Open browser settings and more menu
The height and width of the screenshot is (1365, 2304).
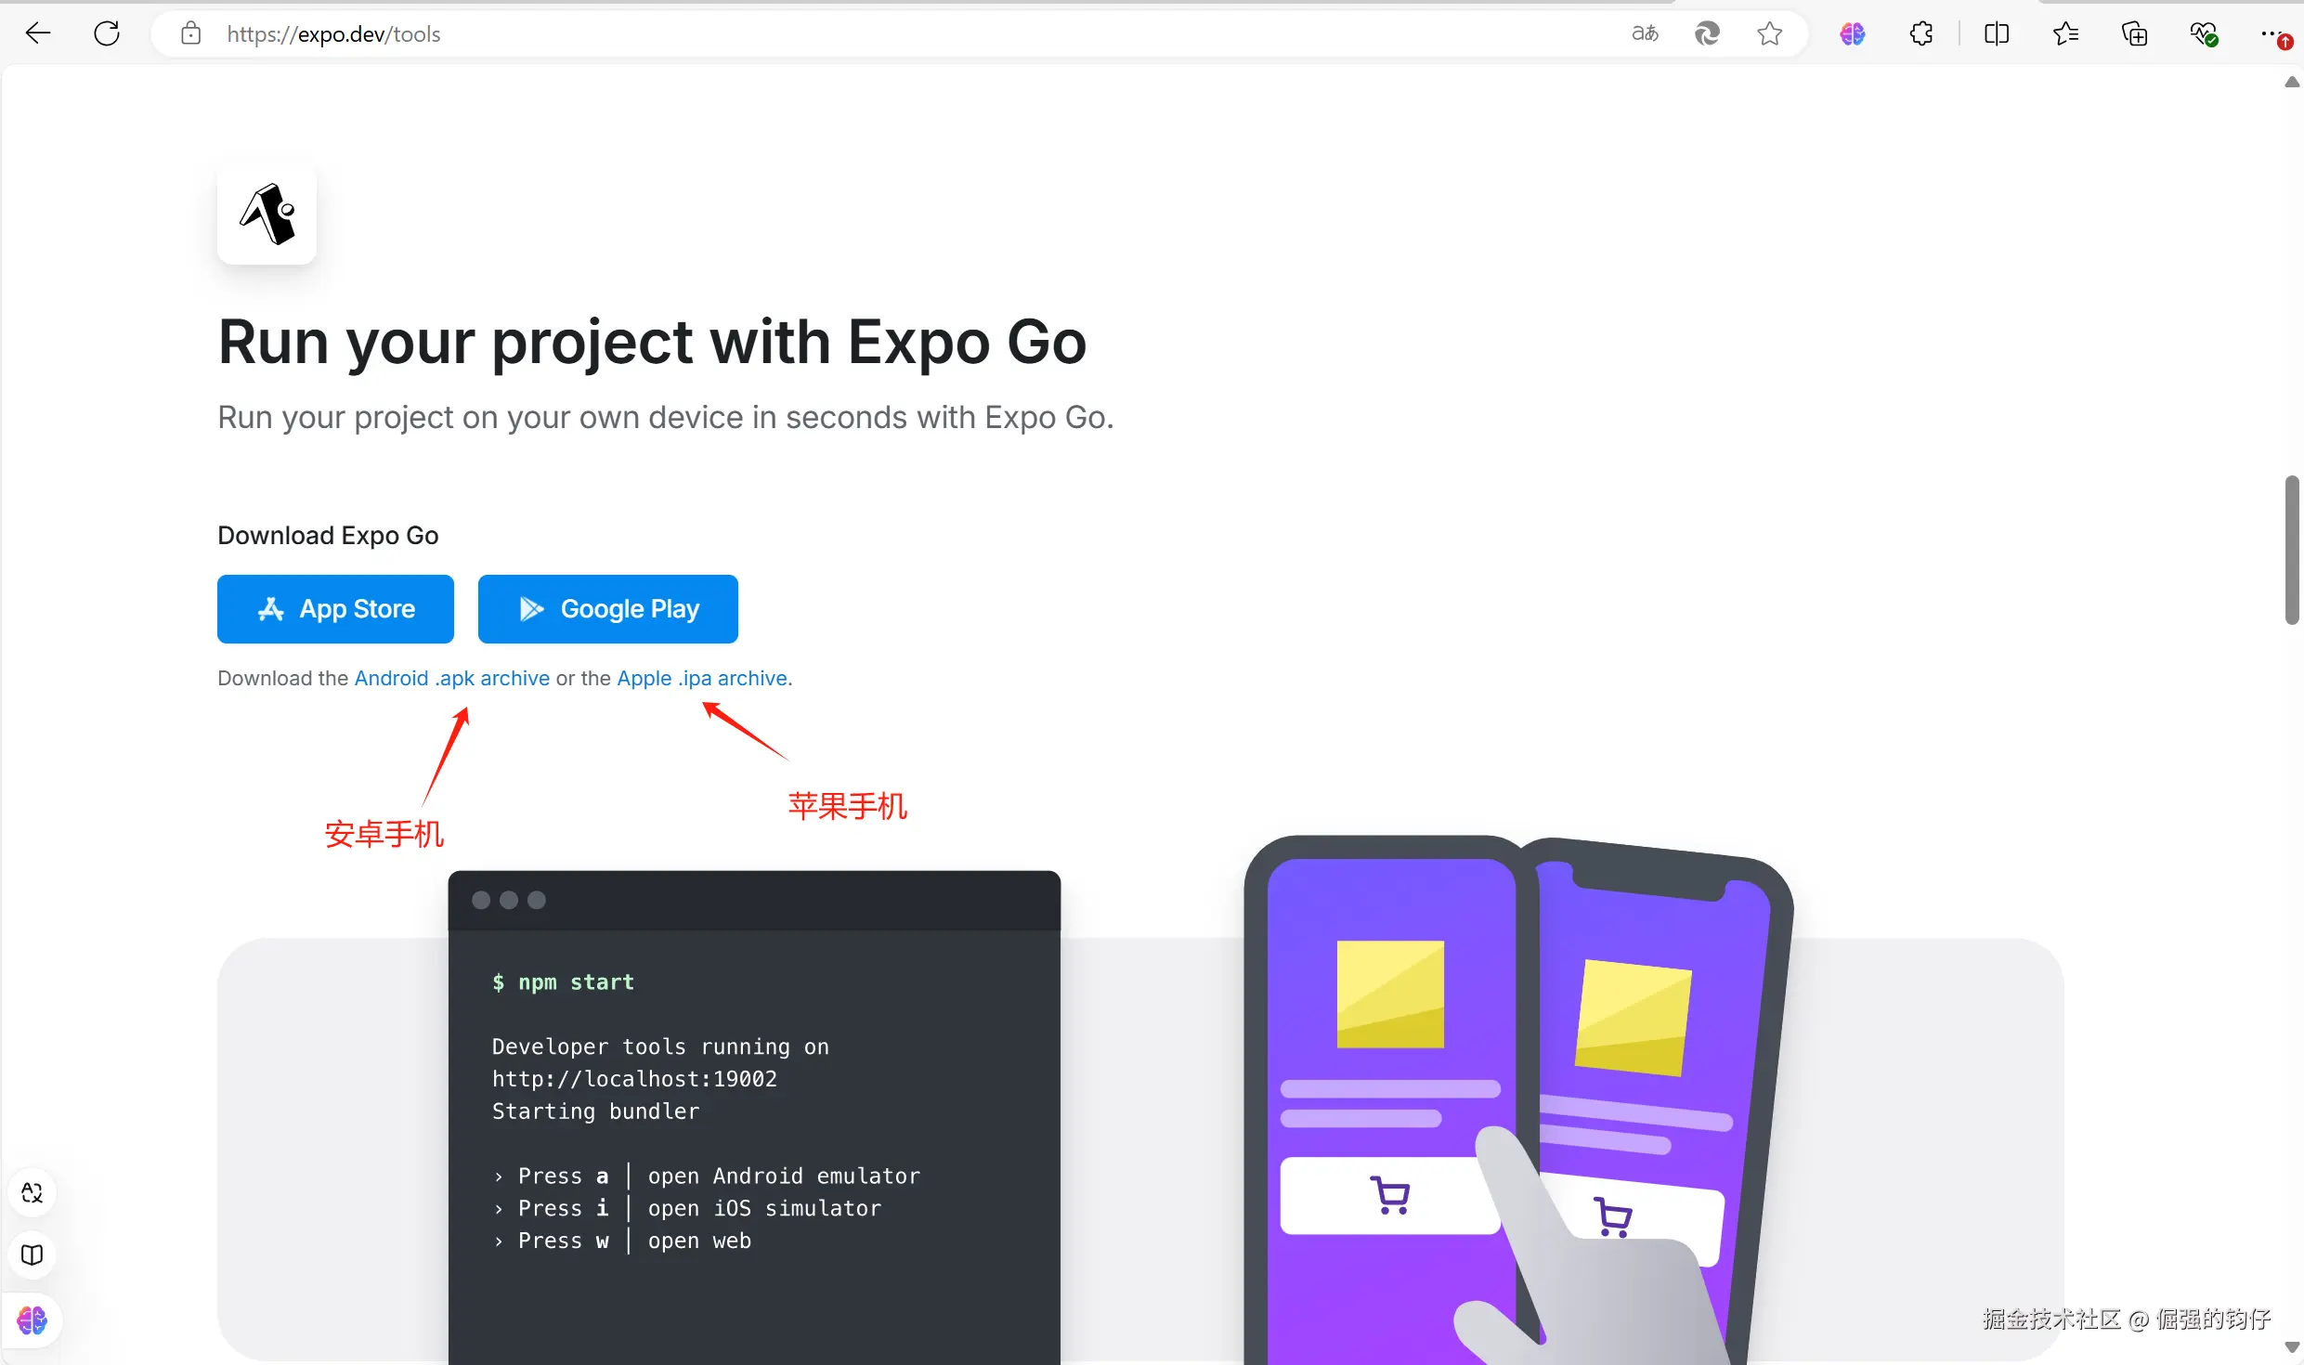click(2271, 34)
